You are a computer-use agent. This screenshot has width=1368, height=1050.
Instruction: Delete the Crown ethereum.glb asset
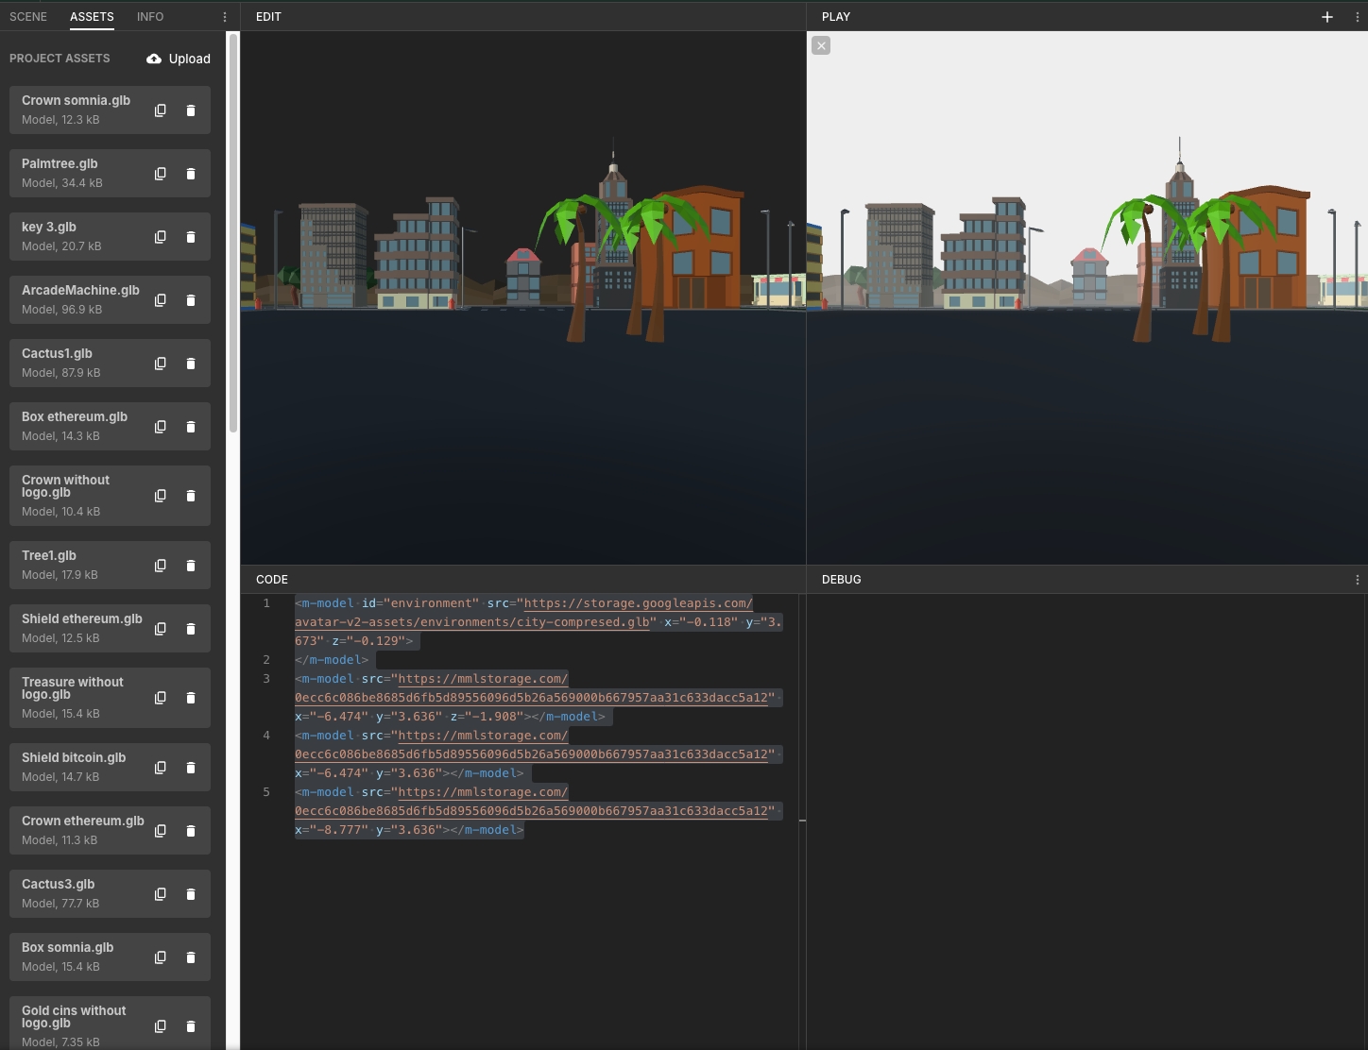coord(191,831)
